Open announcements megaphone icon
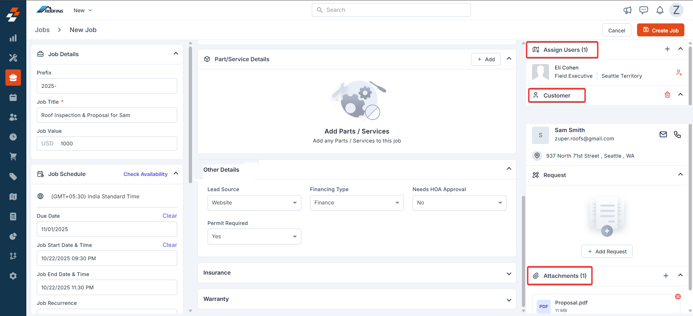 [x=627, y=10]
